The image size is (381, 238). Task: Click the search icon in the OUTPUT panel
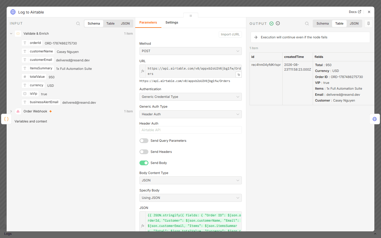coord(307,24)
